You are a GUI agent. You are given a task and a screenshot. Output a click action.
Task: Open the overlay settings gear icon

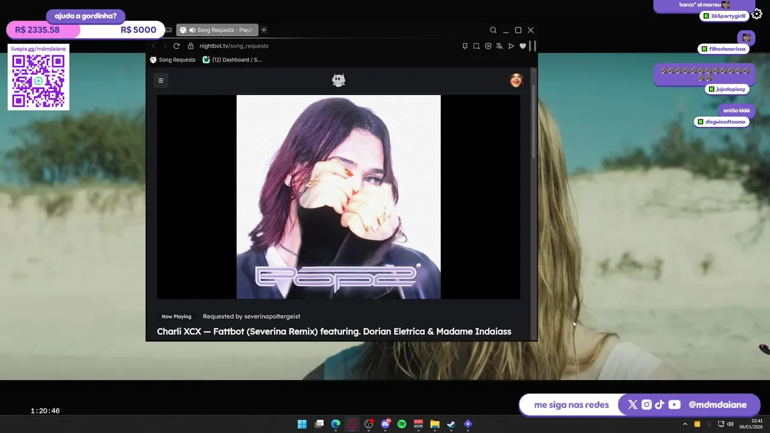(x=757, y=14)
